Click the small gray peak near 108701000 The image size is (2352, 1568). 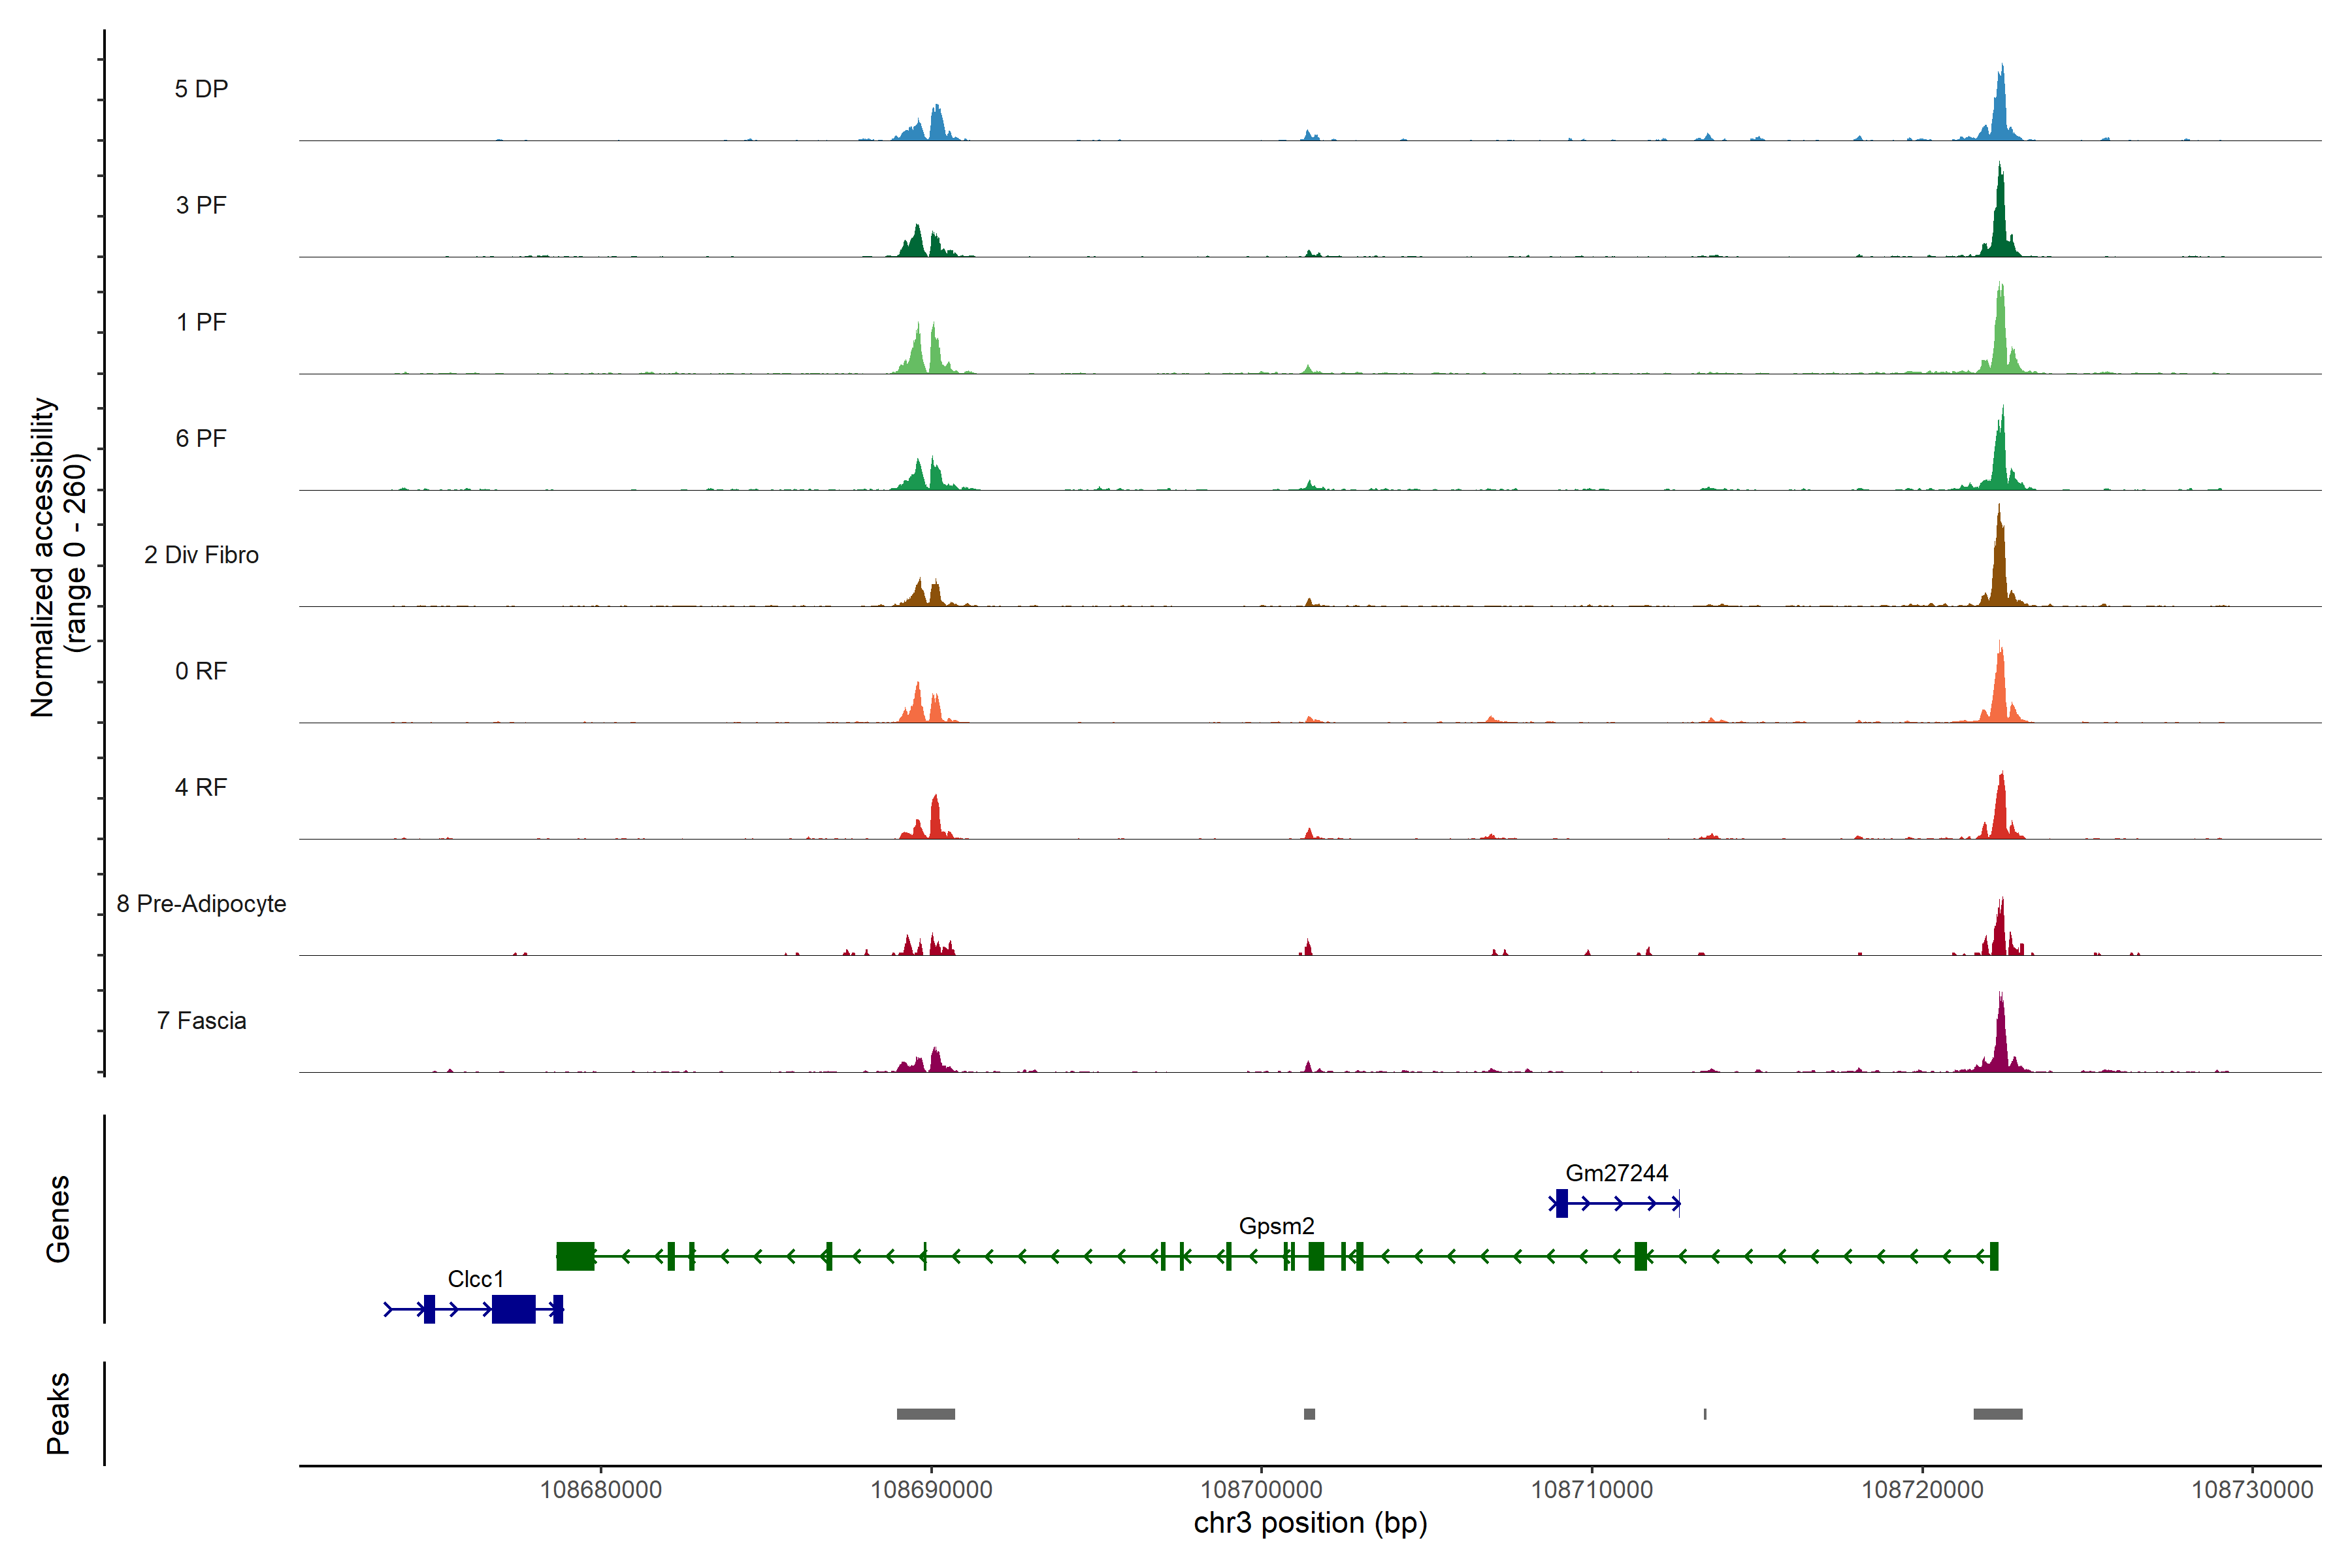pyautogui.click(x=1309, y=1414)
